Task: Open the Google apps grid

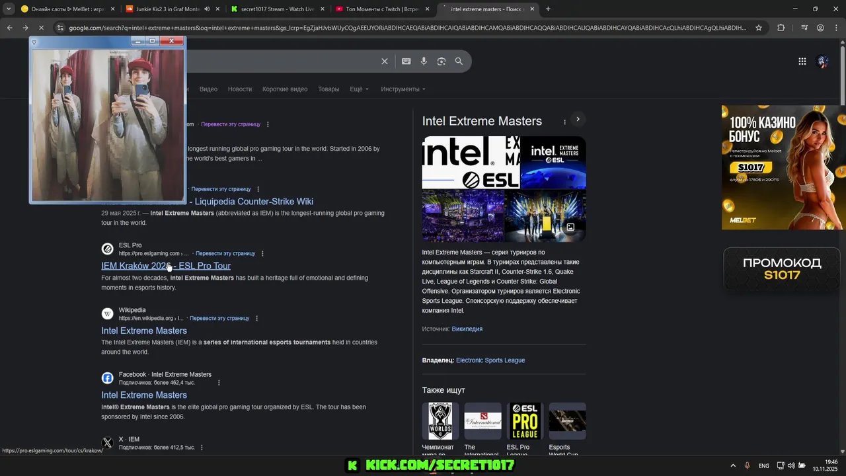Action: pyautogui.click(x=802, y=61)
